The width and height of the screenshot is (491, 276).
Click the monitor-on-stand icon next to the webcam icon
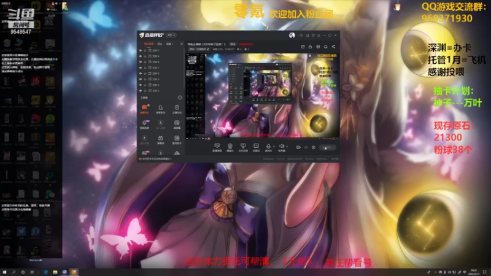click(x=243, y=147)
